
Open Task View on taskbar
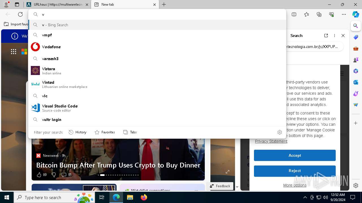tap(102, 197)
